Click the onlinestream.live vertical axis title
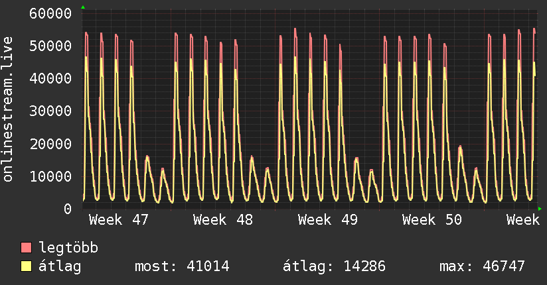This screenshot has height=285, width=547. pyautogui.click(x=8, y=109)
